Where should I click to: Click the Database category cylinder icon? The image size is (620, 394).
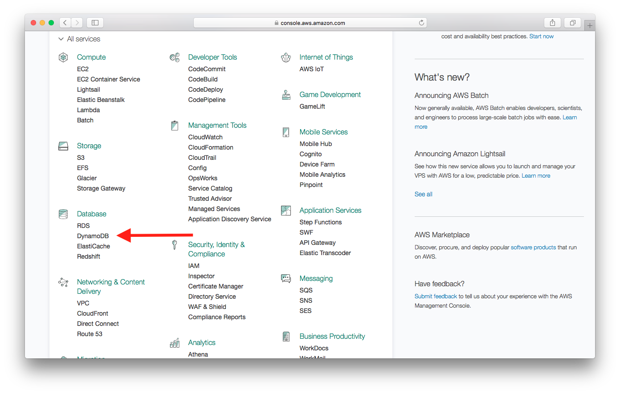pyautogui.click(x=63, y=214)
